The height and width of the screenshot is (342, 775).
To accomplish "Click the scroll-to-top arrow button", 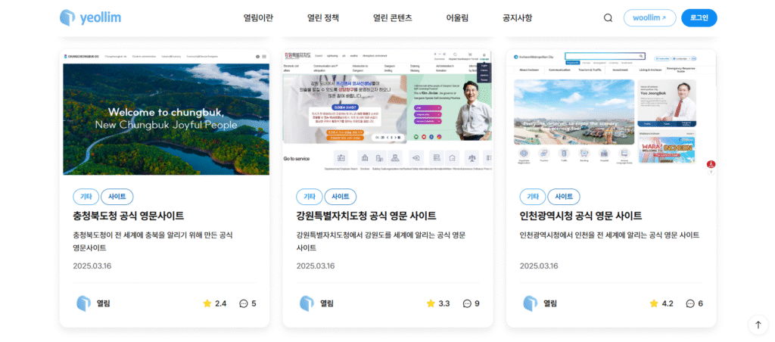I will (758, 325).
